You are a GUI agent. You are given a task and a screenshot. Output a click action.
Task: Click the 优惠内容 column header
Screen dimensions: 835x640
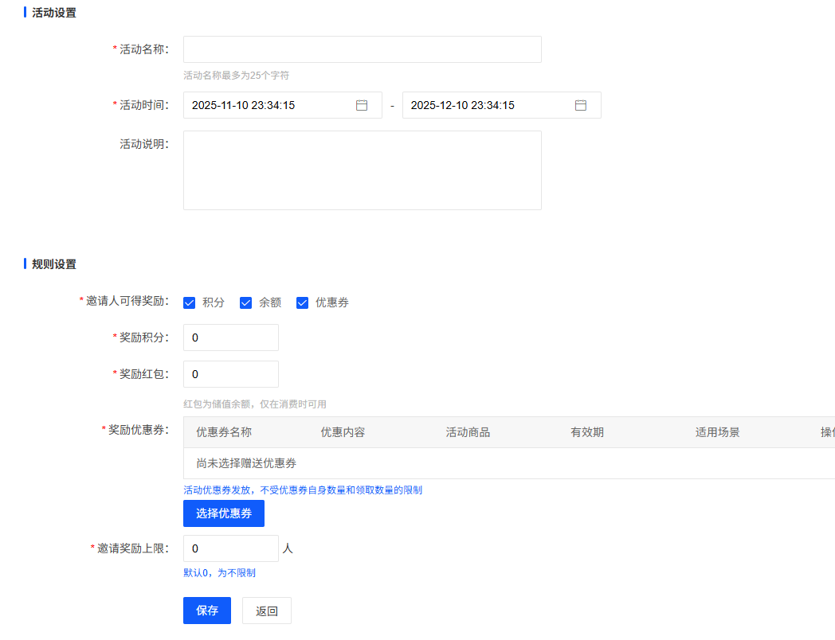click(x=343, y=432)
